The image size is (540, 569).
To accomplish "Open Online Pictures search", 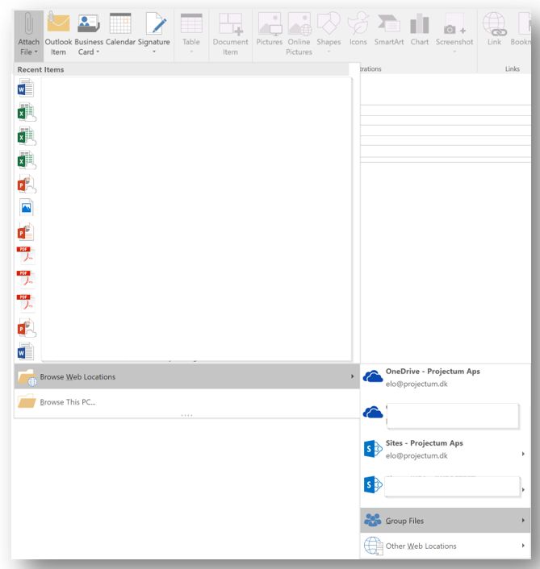I will pos(299,35).
